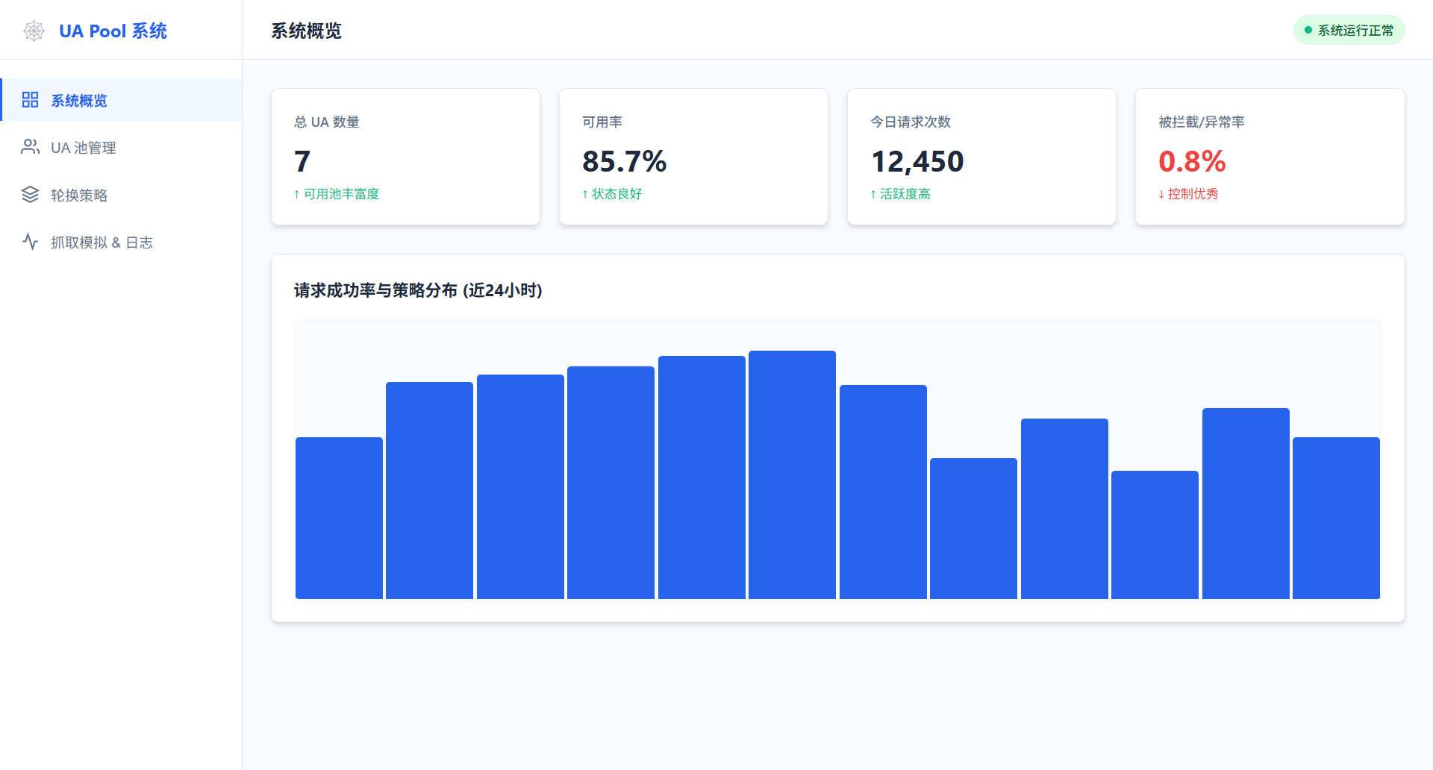Click the 抓取模拟 & 日志 activity icon
Image resolution: width=1433 pixels, height=770 pixels.
click(x=30, y=241)
